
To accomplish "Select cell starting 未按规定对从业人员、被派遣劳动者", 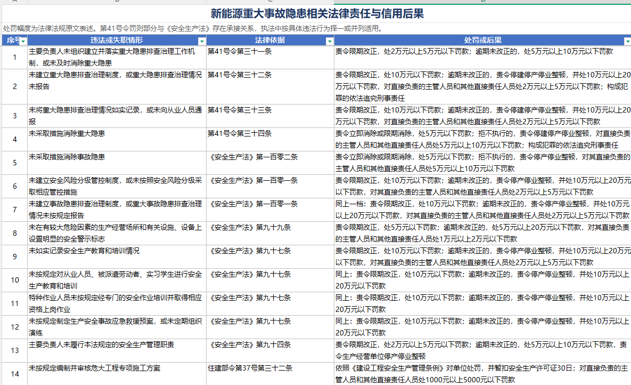I will point(117,280).
